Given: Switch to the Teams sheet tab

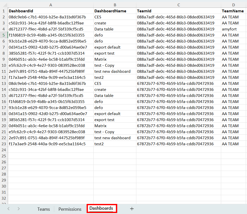Looking at the screenshot, I should pos(44,209).
